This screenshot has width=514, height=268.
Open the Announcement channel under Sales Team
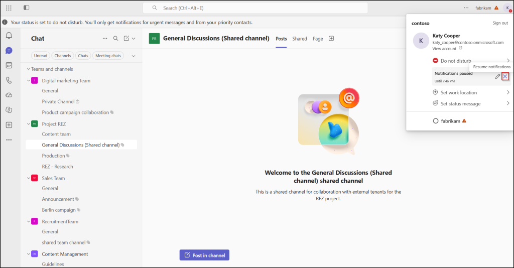[x=60, y=199]
